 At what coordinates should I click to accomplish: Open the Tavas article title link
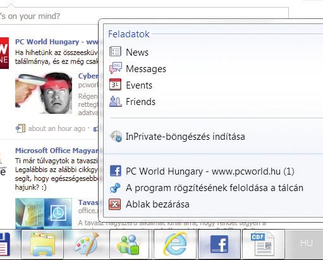88,202
